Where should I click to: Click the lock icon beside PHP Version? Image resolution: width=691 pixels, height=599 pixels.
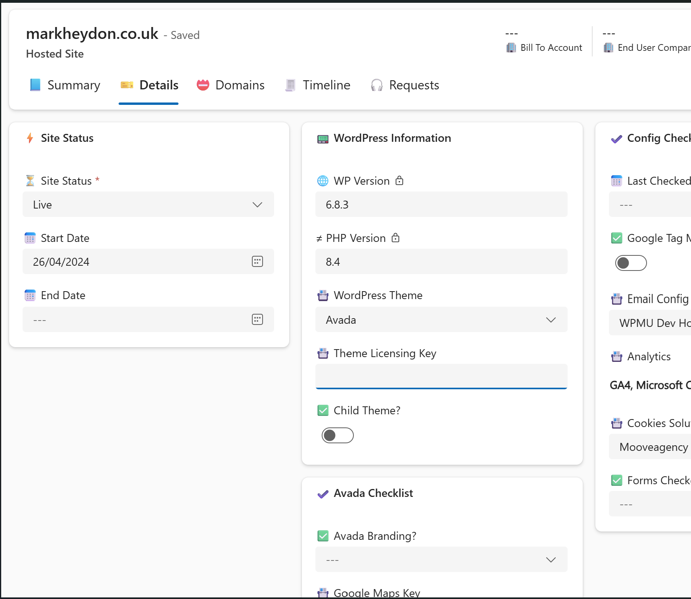(395, 238)
